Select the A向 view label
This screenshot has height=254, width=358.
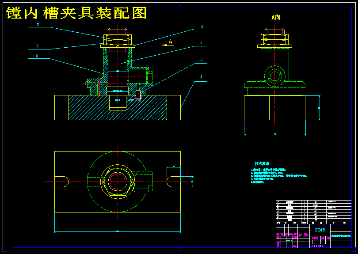(x=276, y=17)
